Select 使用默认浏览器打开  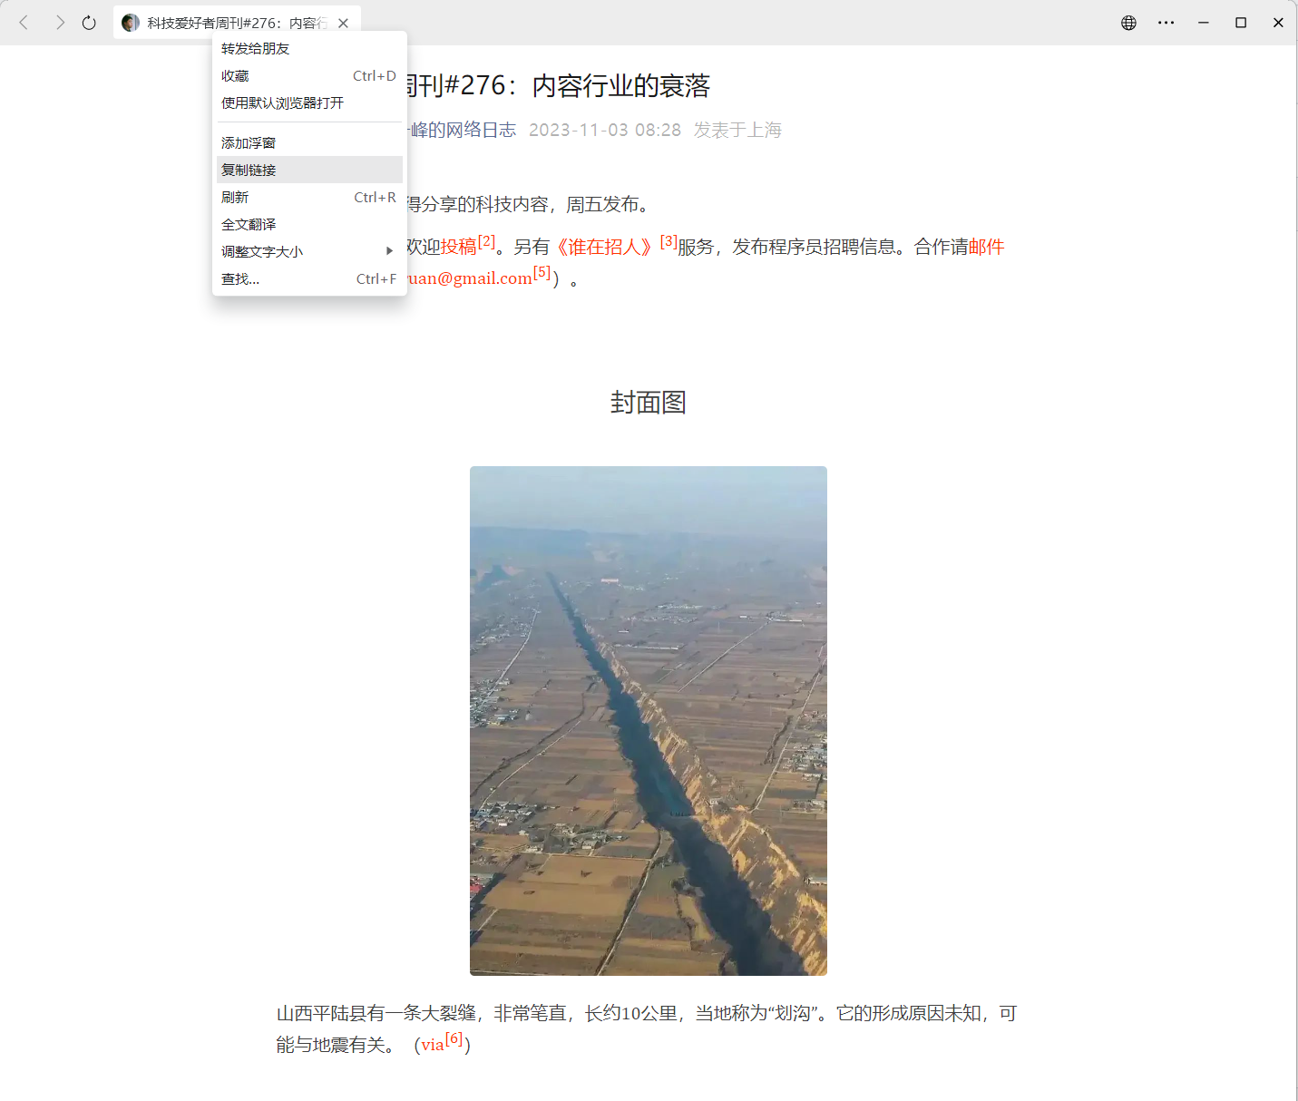pyautogui.click(x=281, y=102)
